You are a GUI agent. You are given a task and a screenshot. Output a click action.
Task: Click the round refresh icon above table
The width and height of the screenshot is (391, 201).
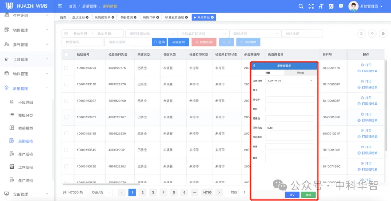[361, 34]
